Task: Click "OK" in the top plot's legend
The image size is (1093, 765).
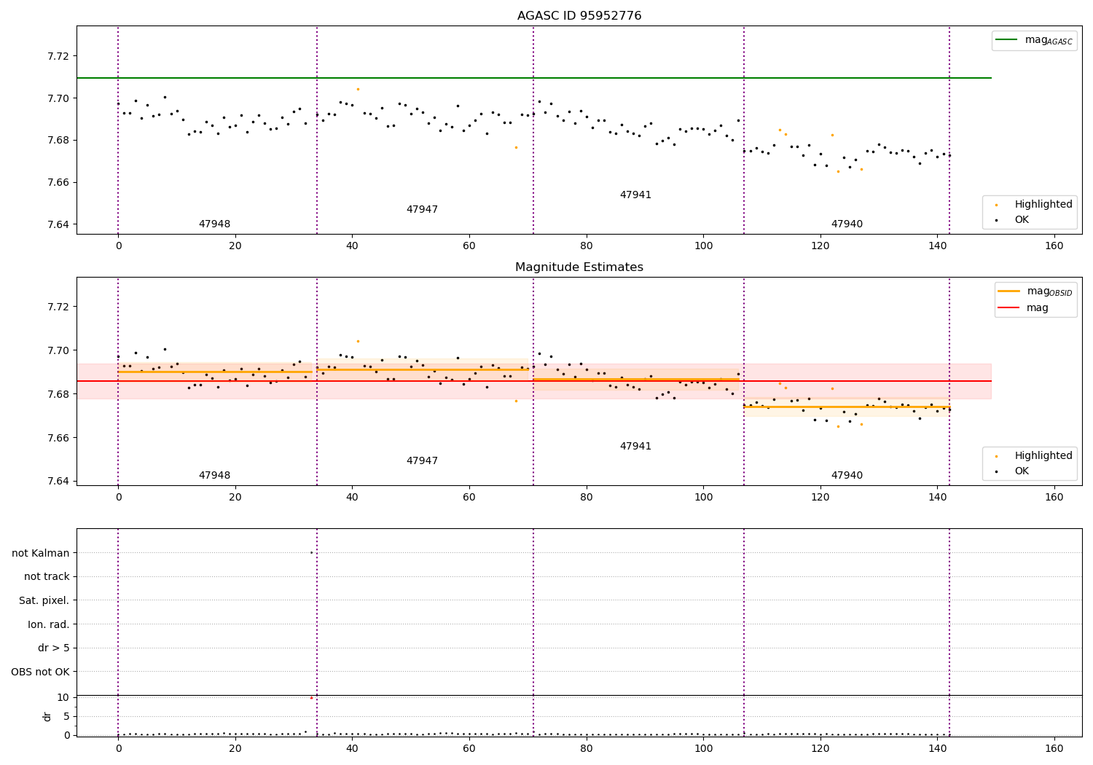Action: [x=1022, y=219]
